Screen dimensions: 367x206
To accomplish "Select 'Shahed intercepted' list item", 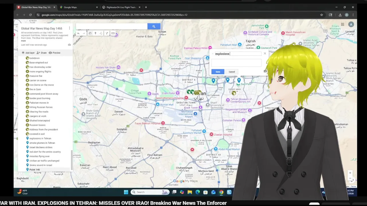I will coord(40,120).
